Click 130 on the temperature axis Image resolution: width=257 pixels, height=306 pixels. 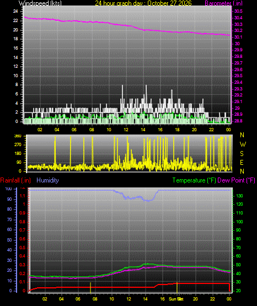(239, 196)
